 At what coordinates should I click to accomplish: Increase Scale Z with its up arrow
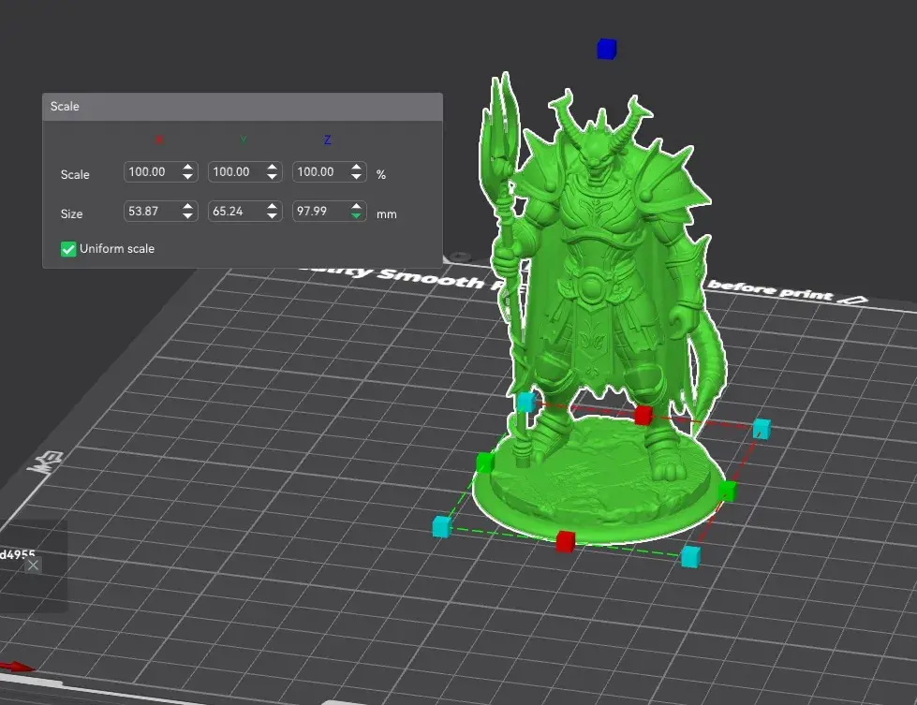click(356, 168)
